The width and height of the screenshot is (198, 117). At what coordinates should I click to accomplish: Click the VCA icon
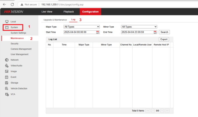[7, 94]
